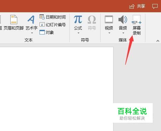Expand the Video (视频) dropdown arrow

[109, 33]
